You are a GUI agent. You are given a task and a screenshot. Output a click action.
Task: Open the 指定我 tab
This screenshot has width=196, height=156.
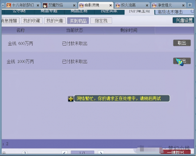101,21
